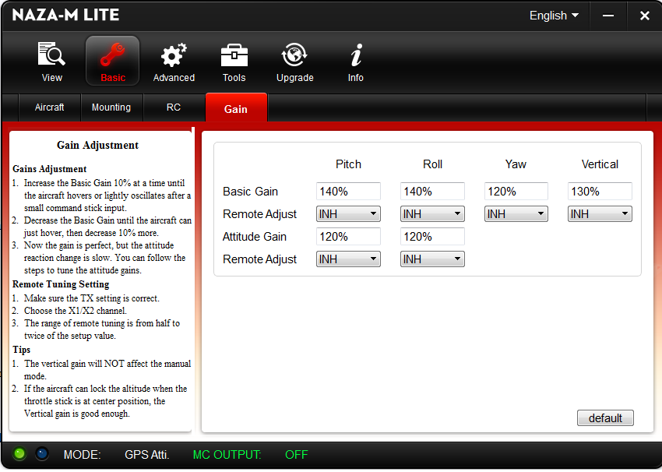
Task: Switch to the Mounting tab
Action: coord(111,107)
